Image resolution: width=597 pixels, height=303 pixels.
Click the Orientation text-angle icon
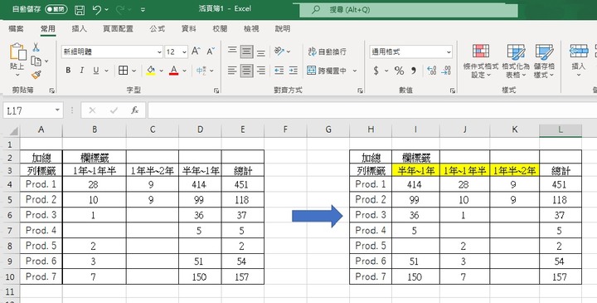point(279,51)
